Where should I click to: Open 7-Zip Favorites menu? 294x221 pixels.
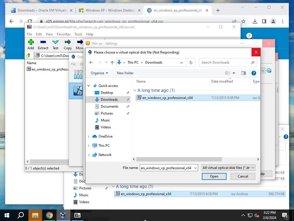click(63, 34)
